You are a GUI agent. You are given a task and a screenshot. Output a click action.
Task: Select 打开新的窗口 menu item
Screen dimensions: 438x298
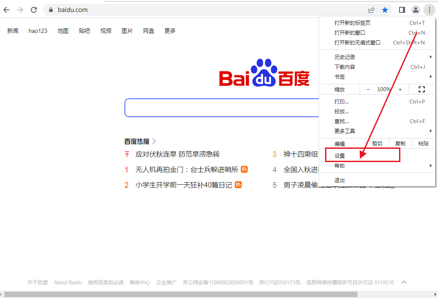[377, 32]
